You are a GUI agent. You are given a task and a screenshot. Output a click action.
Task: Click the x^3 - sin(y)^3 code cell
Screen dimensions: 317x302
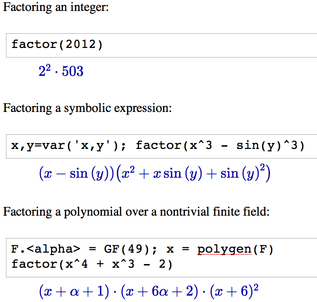tap(161, 146)
